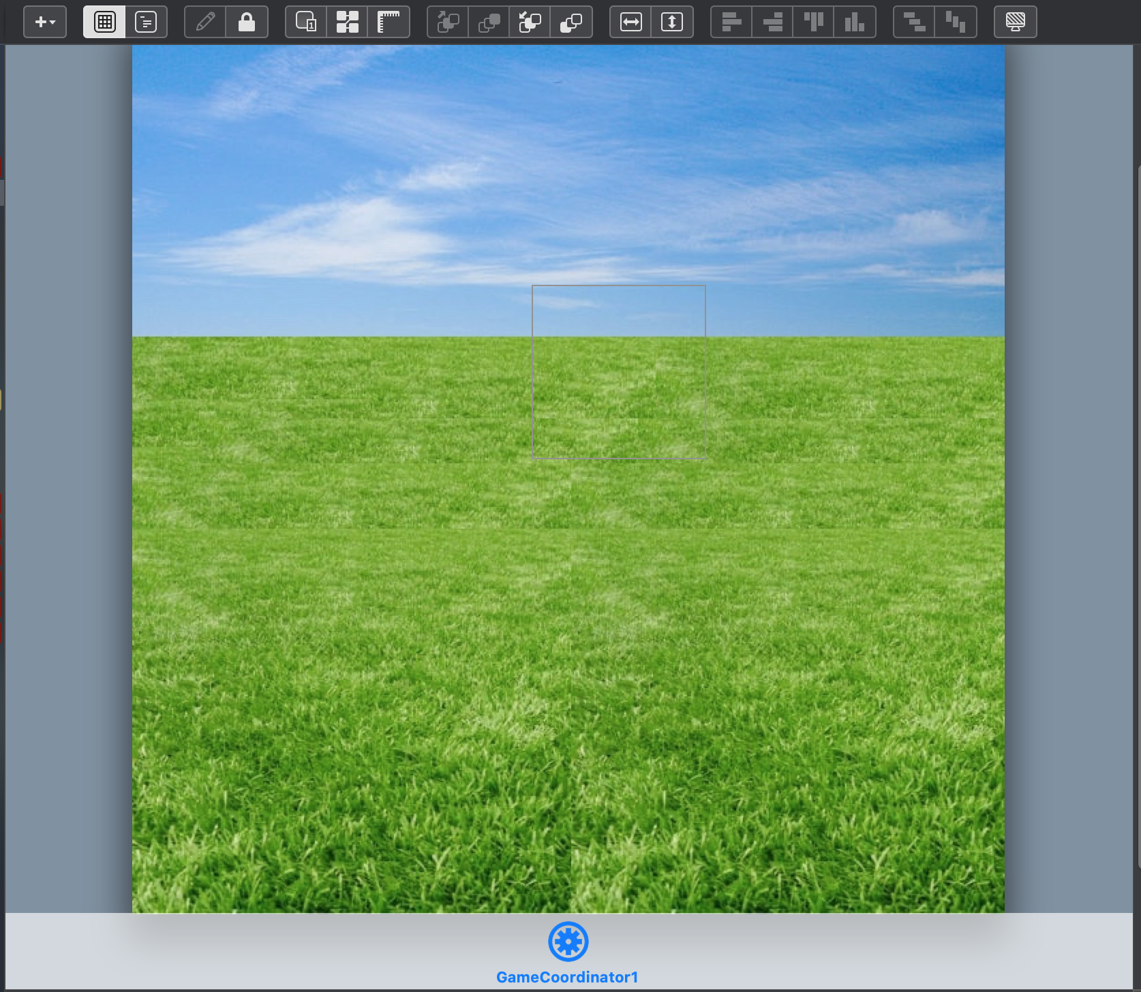This screenshot has width=1141, height=992.
Task: Distribute controls vertically
Action: point(956,22)
